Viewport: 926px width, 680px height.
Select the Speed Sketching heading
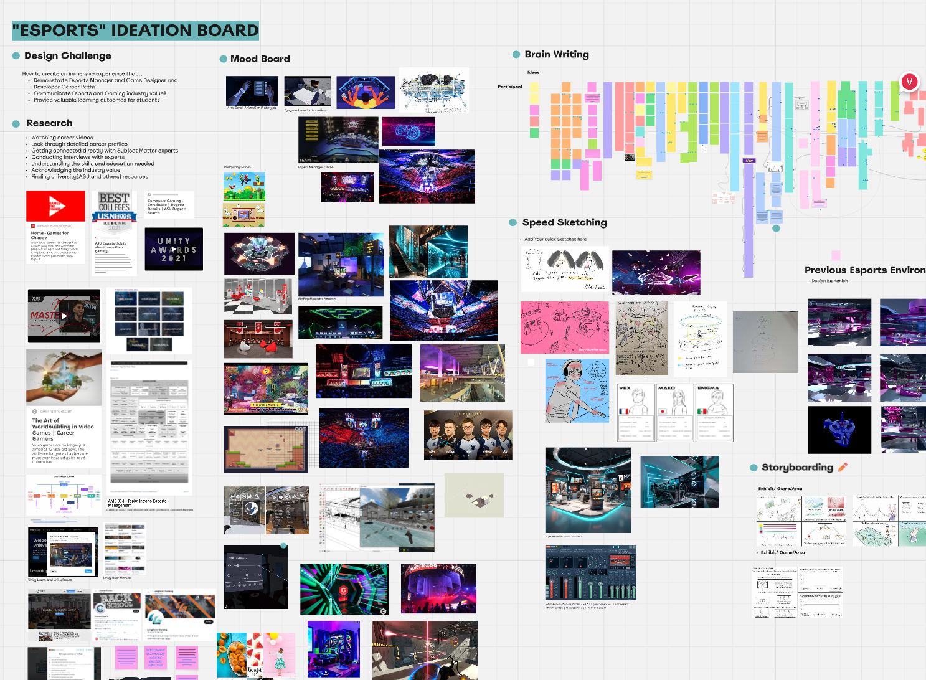coord(564,223)
